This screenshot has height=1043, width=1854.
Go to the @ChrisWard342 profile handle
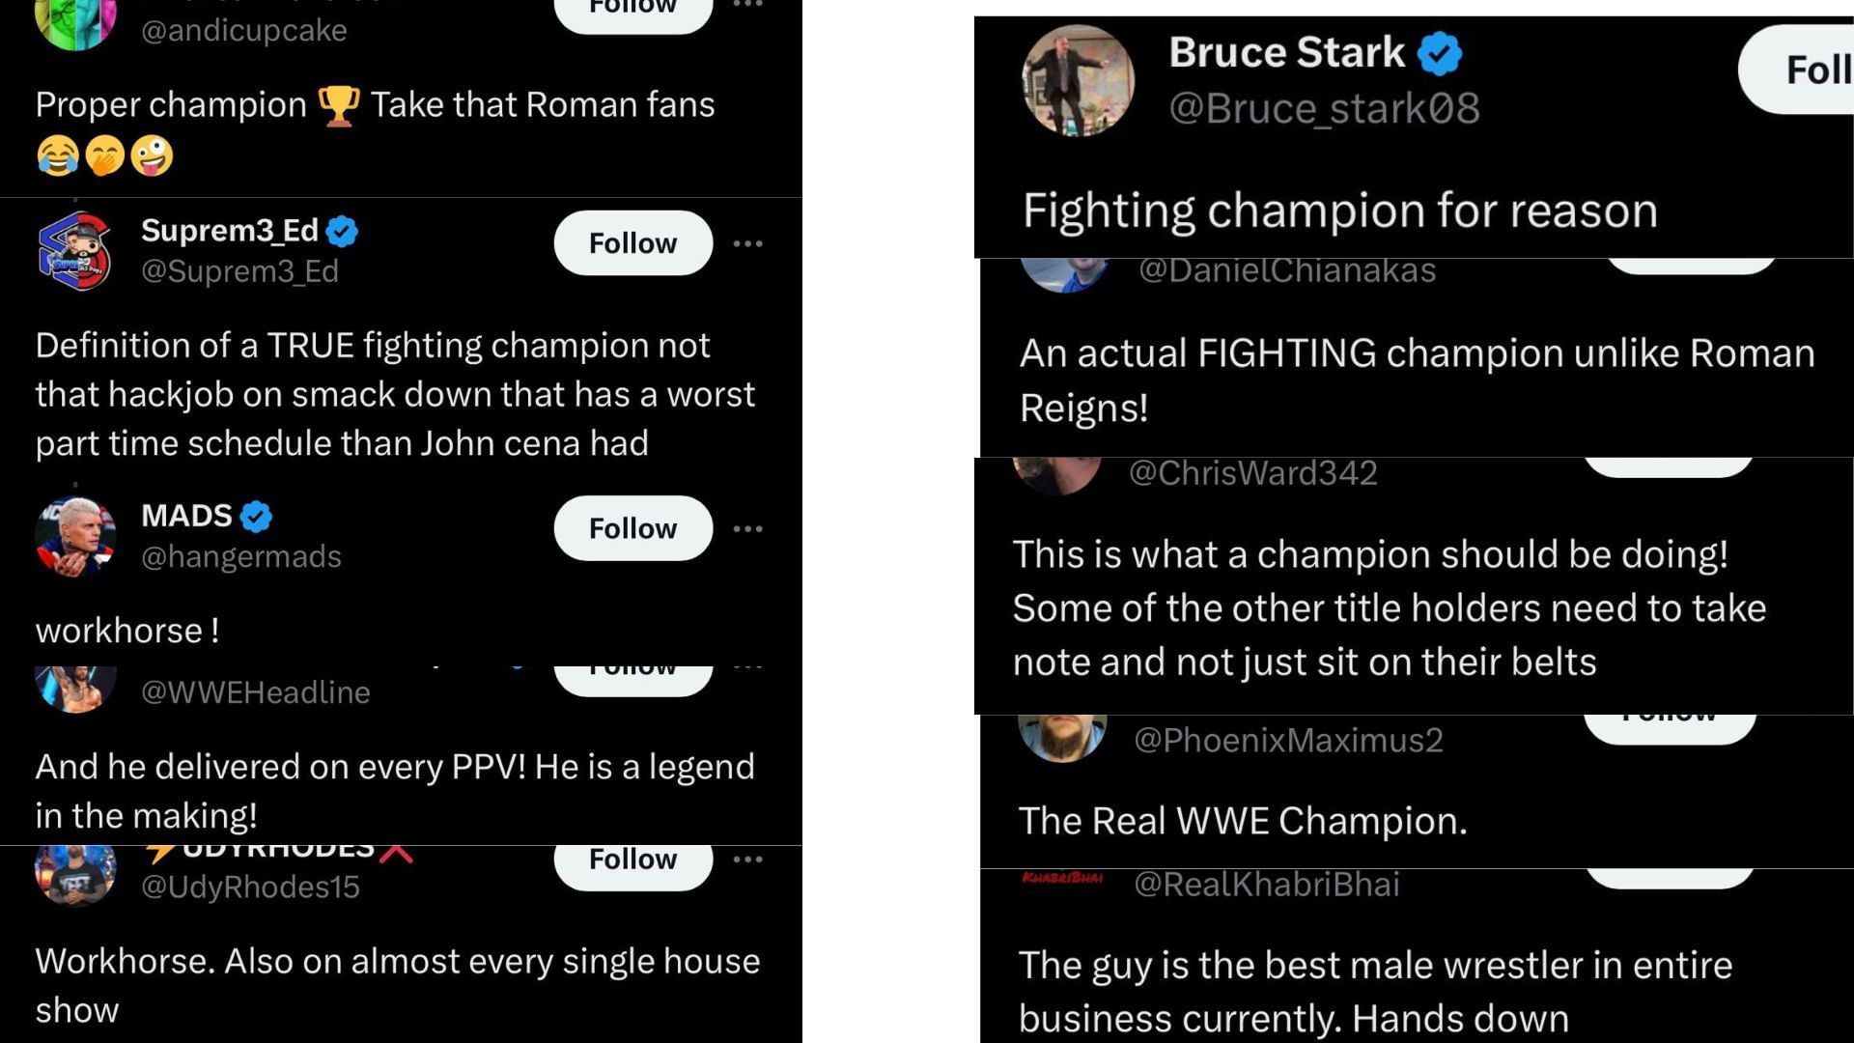1252,473
